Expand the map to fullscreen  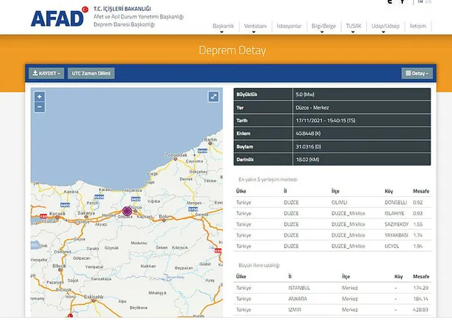click(214, 97)
